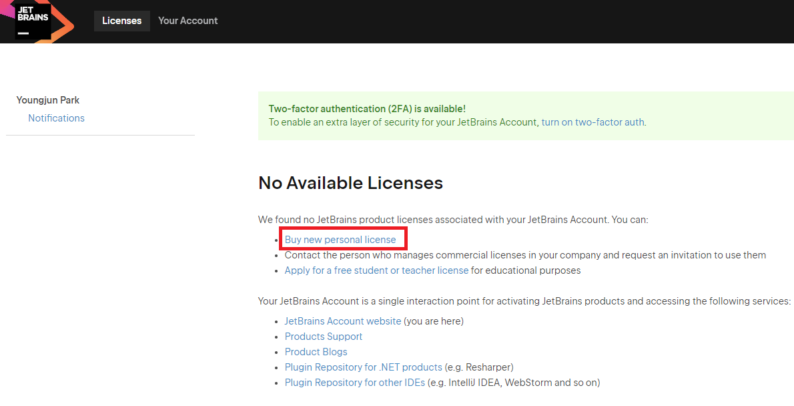
Task: Switch to Your Account tab
Action: point(188,21)
